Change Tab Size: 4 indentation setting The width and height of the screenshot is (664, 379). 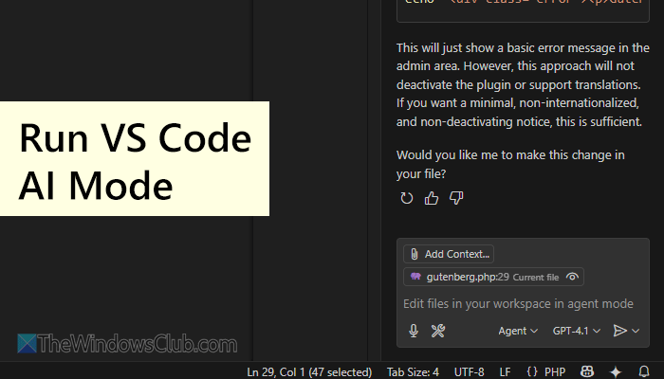tap(413, 372)
